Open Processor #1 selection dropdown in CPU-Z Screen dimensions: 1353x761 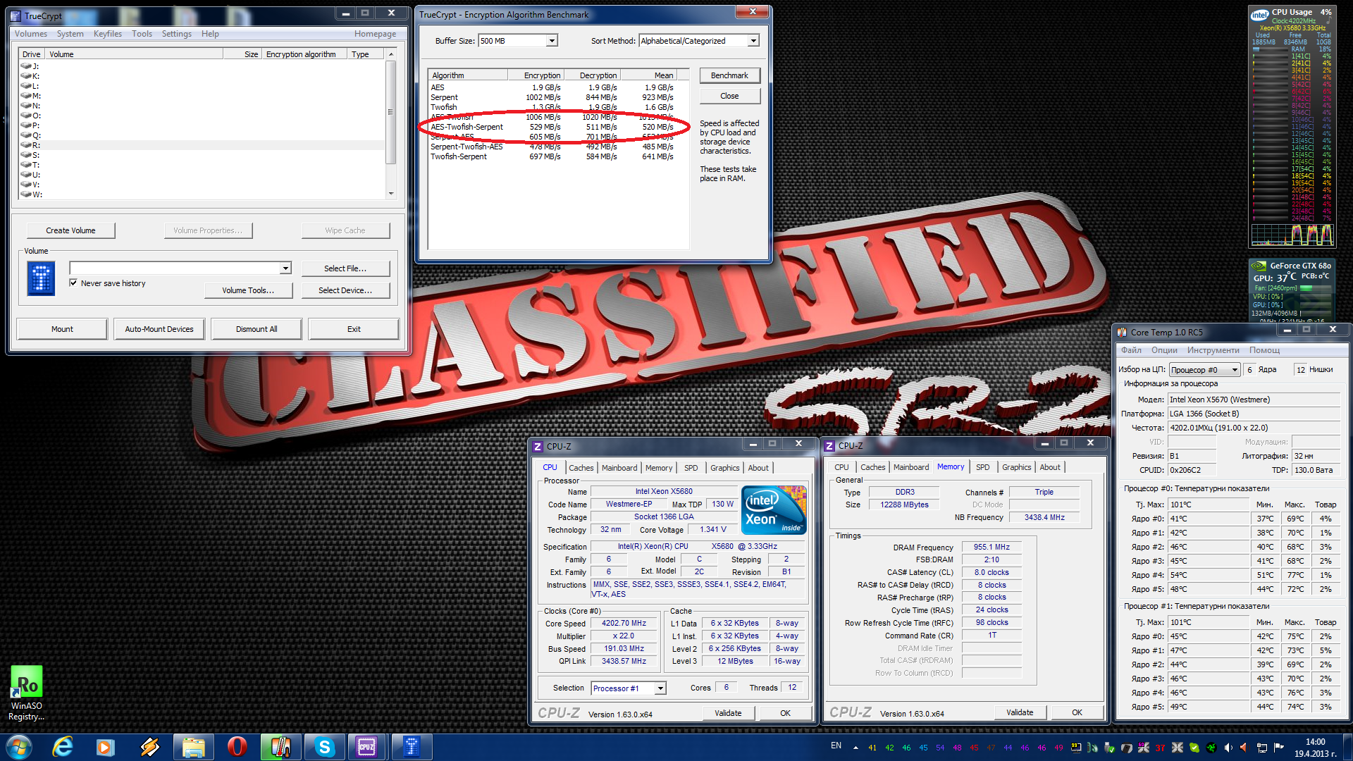660,688
